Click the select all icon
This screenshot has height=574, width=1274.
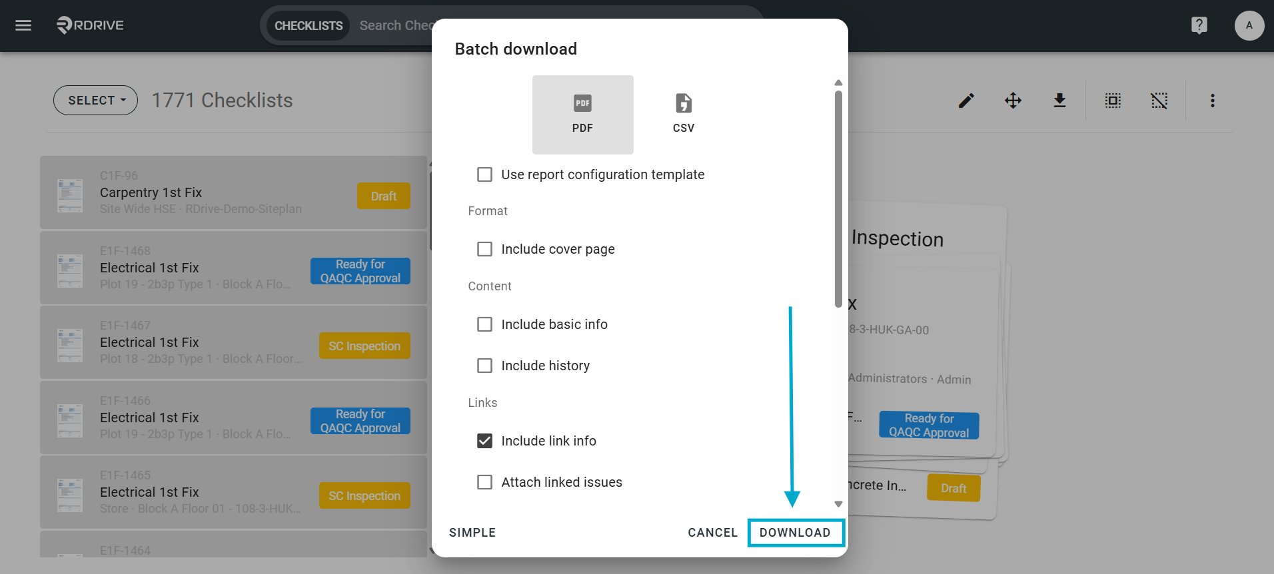coord(1113,101)
